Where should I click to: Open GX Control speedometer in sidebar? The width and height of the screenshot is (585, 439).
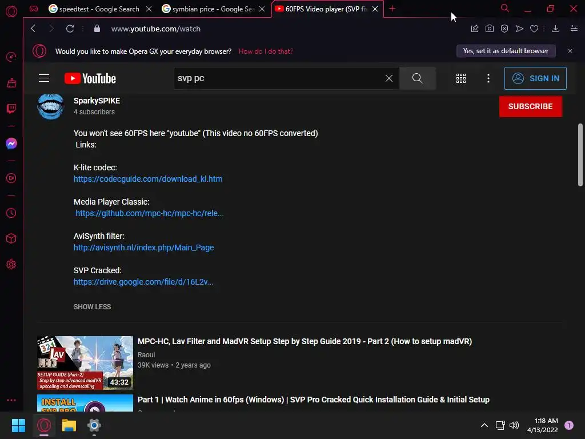[x=11, y=57]
